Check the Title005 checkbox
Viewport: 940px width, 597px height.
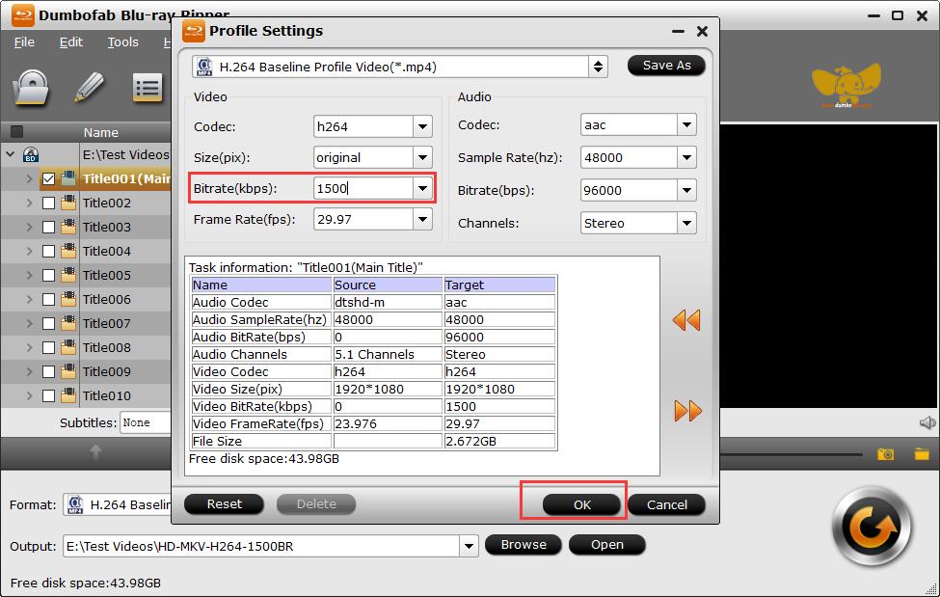[x=48, y=276]
